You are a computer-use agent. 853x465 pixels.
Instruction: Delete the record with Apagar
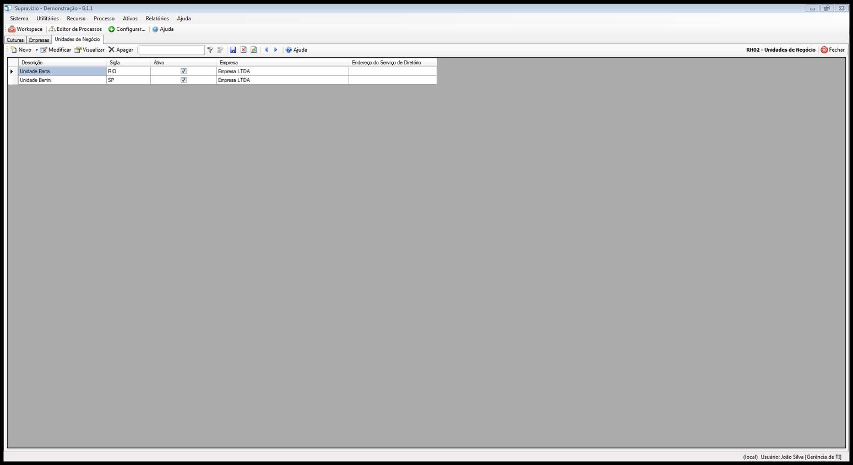pyautogui.click(x=121, y=50)
